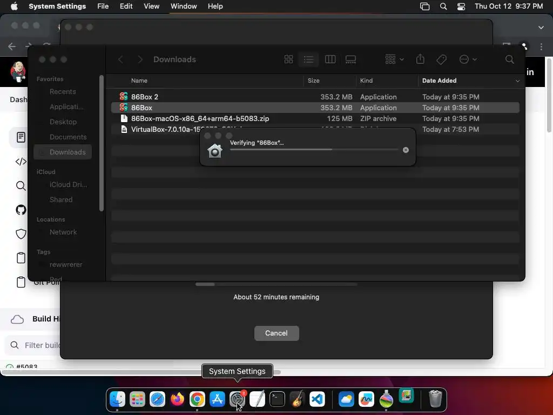Open the Finder action (ellipsis) menu

(x=468, y=59)
